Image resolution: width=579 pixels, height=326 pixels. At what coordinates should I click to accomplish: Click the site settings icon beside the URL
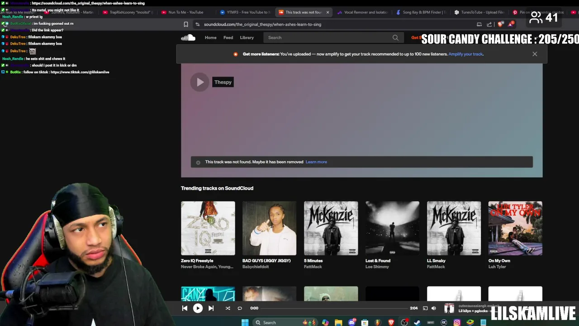[197, 24]
